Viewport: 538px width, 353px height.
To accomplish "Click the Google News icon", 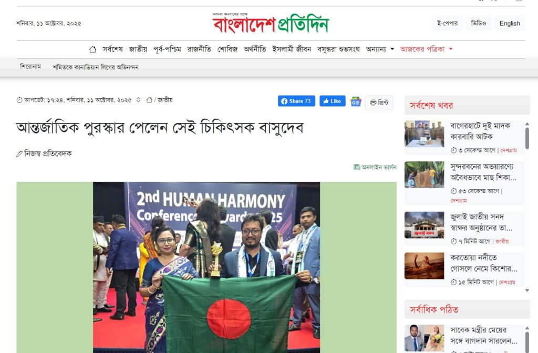I will pyautogui.click(x=356, y=102).
